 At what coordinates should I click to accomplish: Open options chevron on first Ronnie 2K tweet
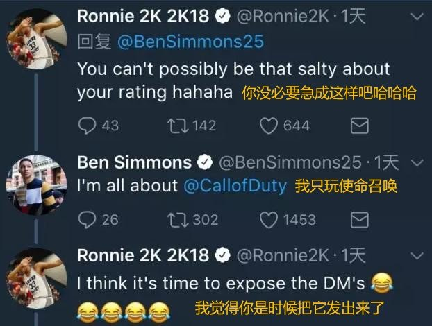(x=417, y=17)
